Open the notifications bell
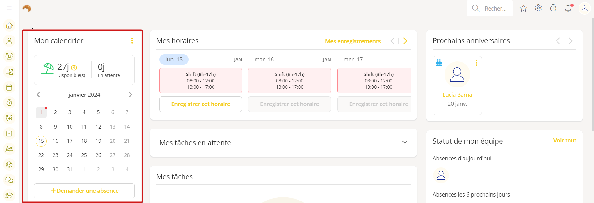 pyautogui.click(x=568, y=8)
